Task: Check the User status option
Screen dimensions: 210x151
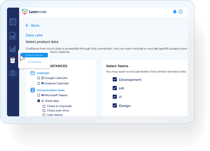Action: pyautogui.click(x=44, y=115)
